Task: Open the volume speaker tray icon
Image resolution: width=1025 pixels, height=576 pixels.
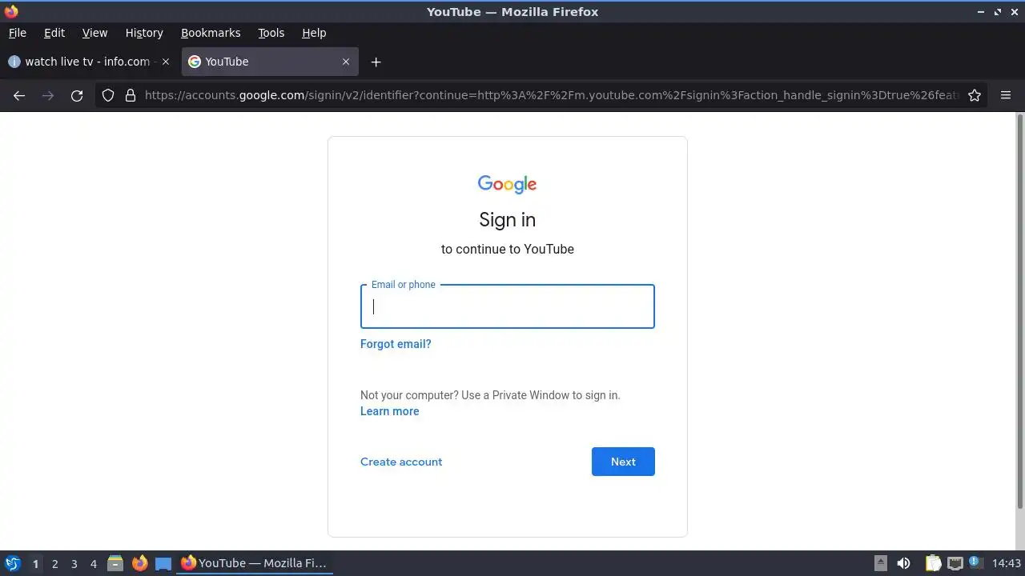Action: pyautogui.click(x=903, y=563)
